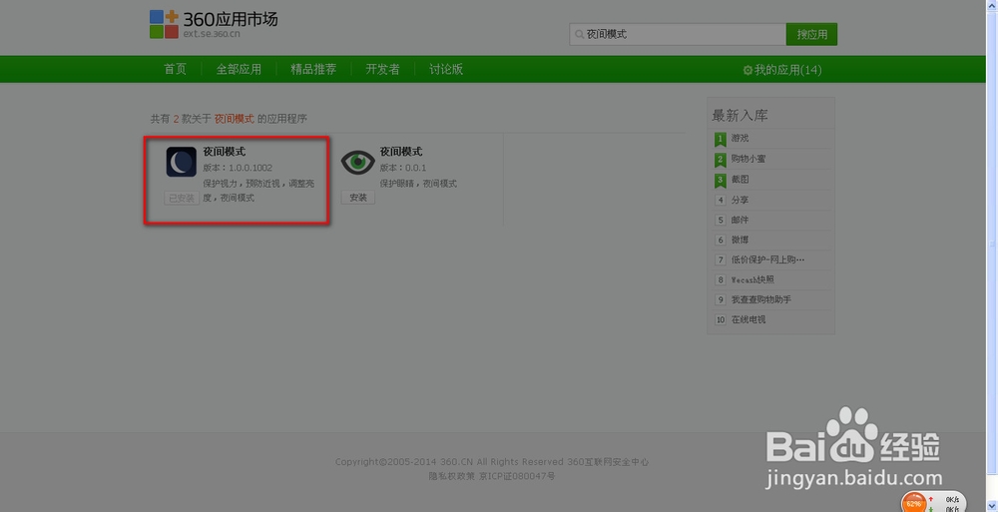The width and height of the screenshot is (998, 512).
Task: Open the 首页 nav item
Action: click(x=175, y=70)
